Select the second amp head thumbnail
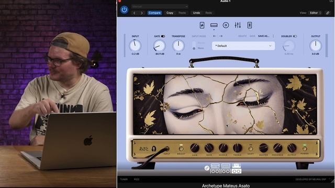 click(226, 166)
